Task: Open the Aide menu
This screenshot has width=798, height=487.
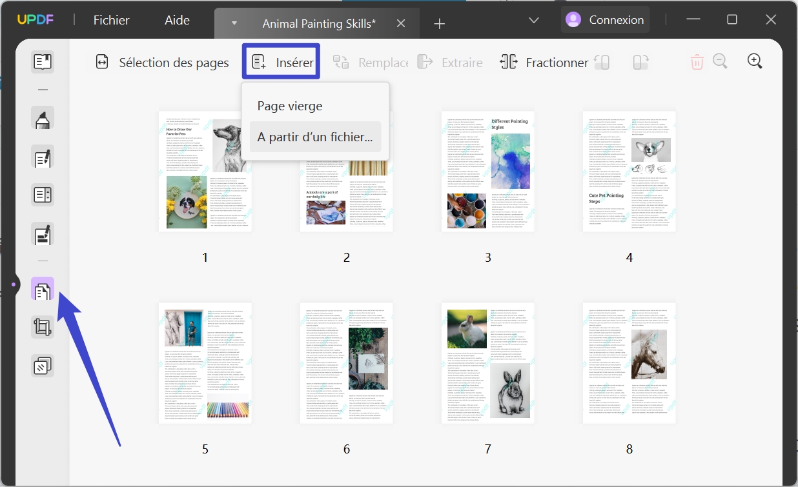Action: click(x=176, y=20)
